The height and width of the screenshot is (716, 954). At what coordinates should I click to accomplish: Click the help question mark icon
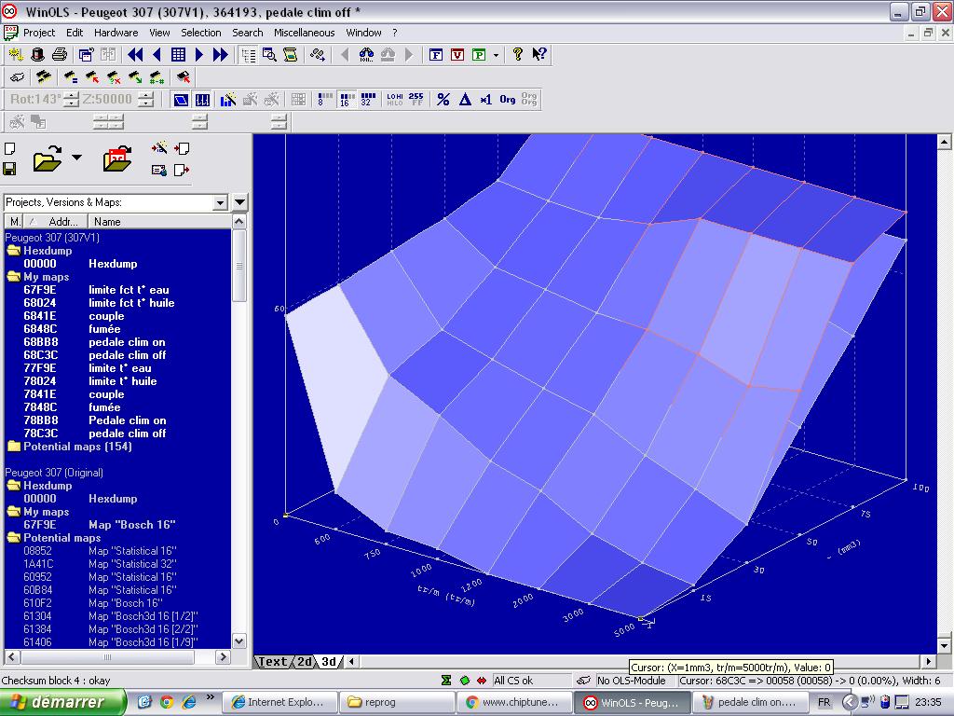coord(518,55)
